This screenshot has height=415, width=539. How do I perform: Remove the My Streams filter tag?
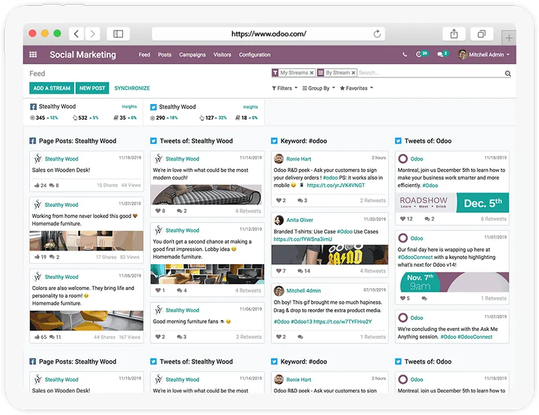coord(311,73)
